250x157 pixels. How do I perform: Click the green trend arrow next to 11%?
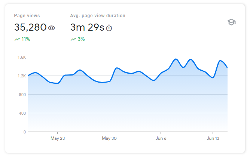coord(17,39)
